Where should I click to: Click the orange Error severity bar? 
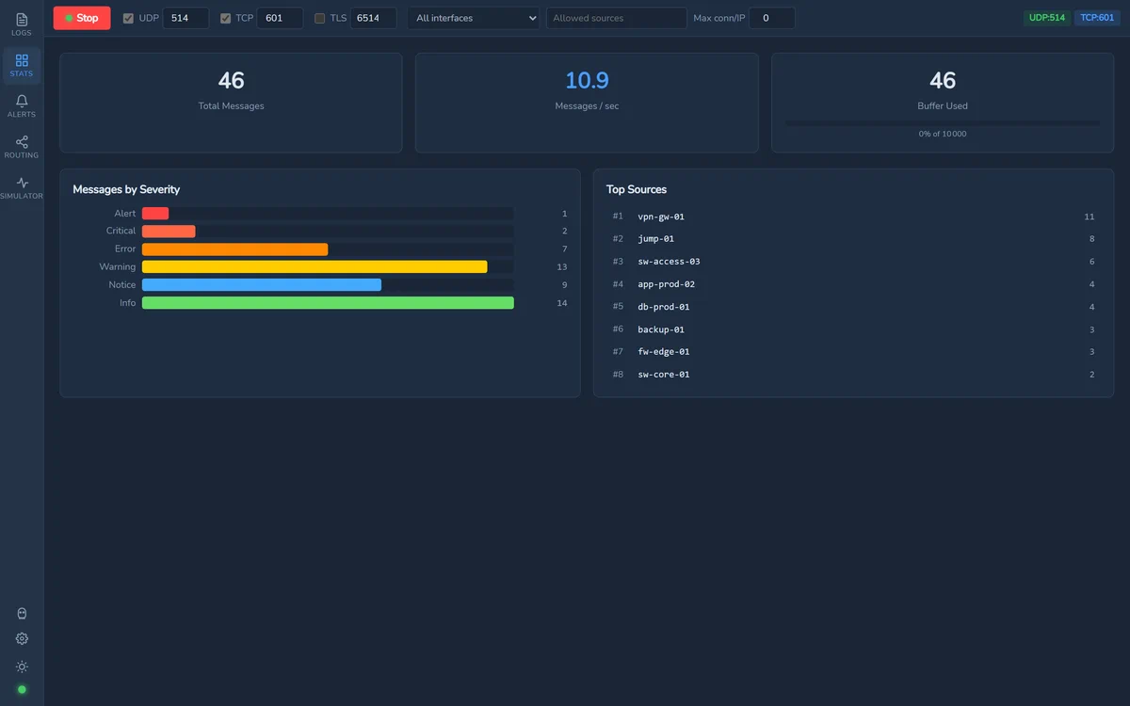tap(235, 249)
